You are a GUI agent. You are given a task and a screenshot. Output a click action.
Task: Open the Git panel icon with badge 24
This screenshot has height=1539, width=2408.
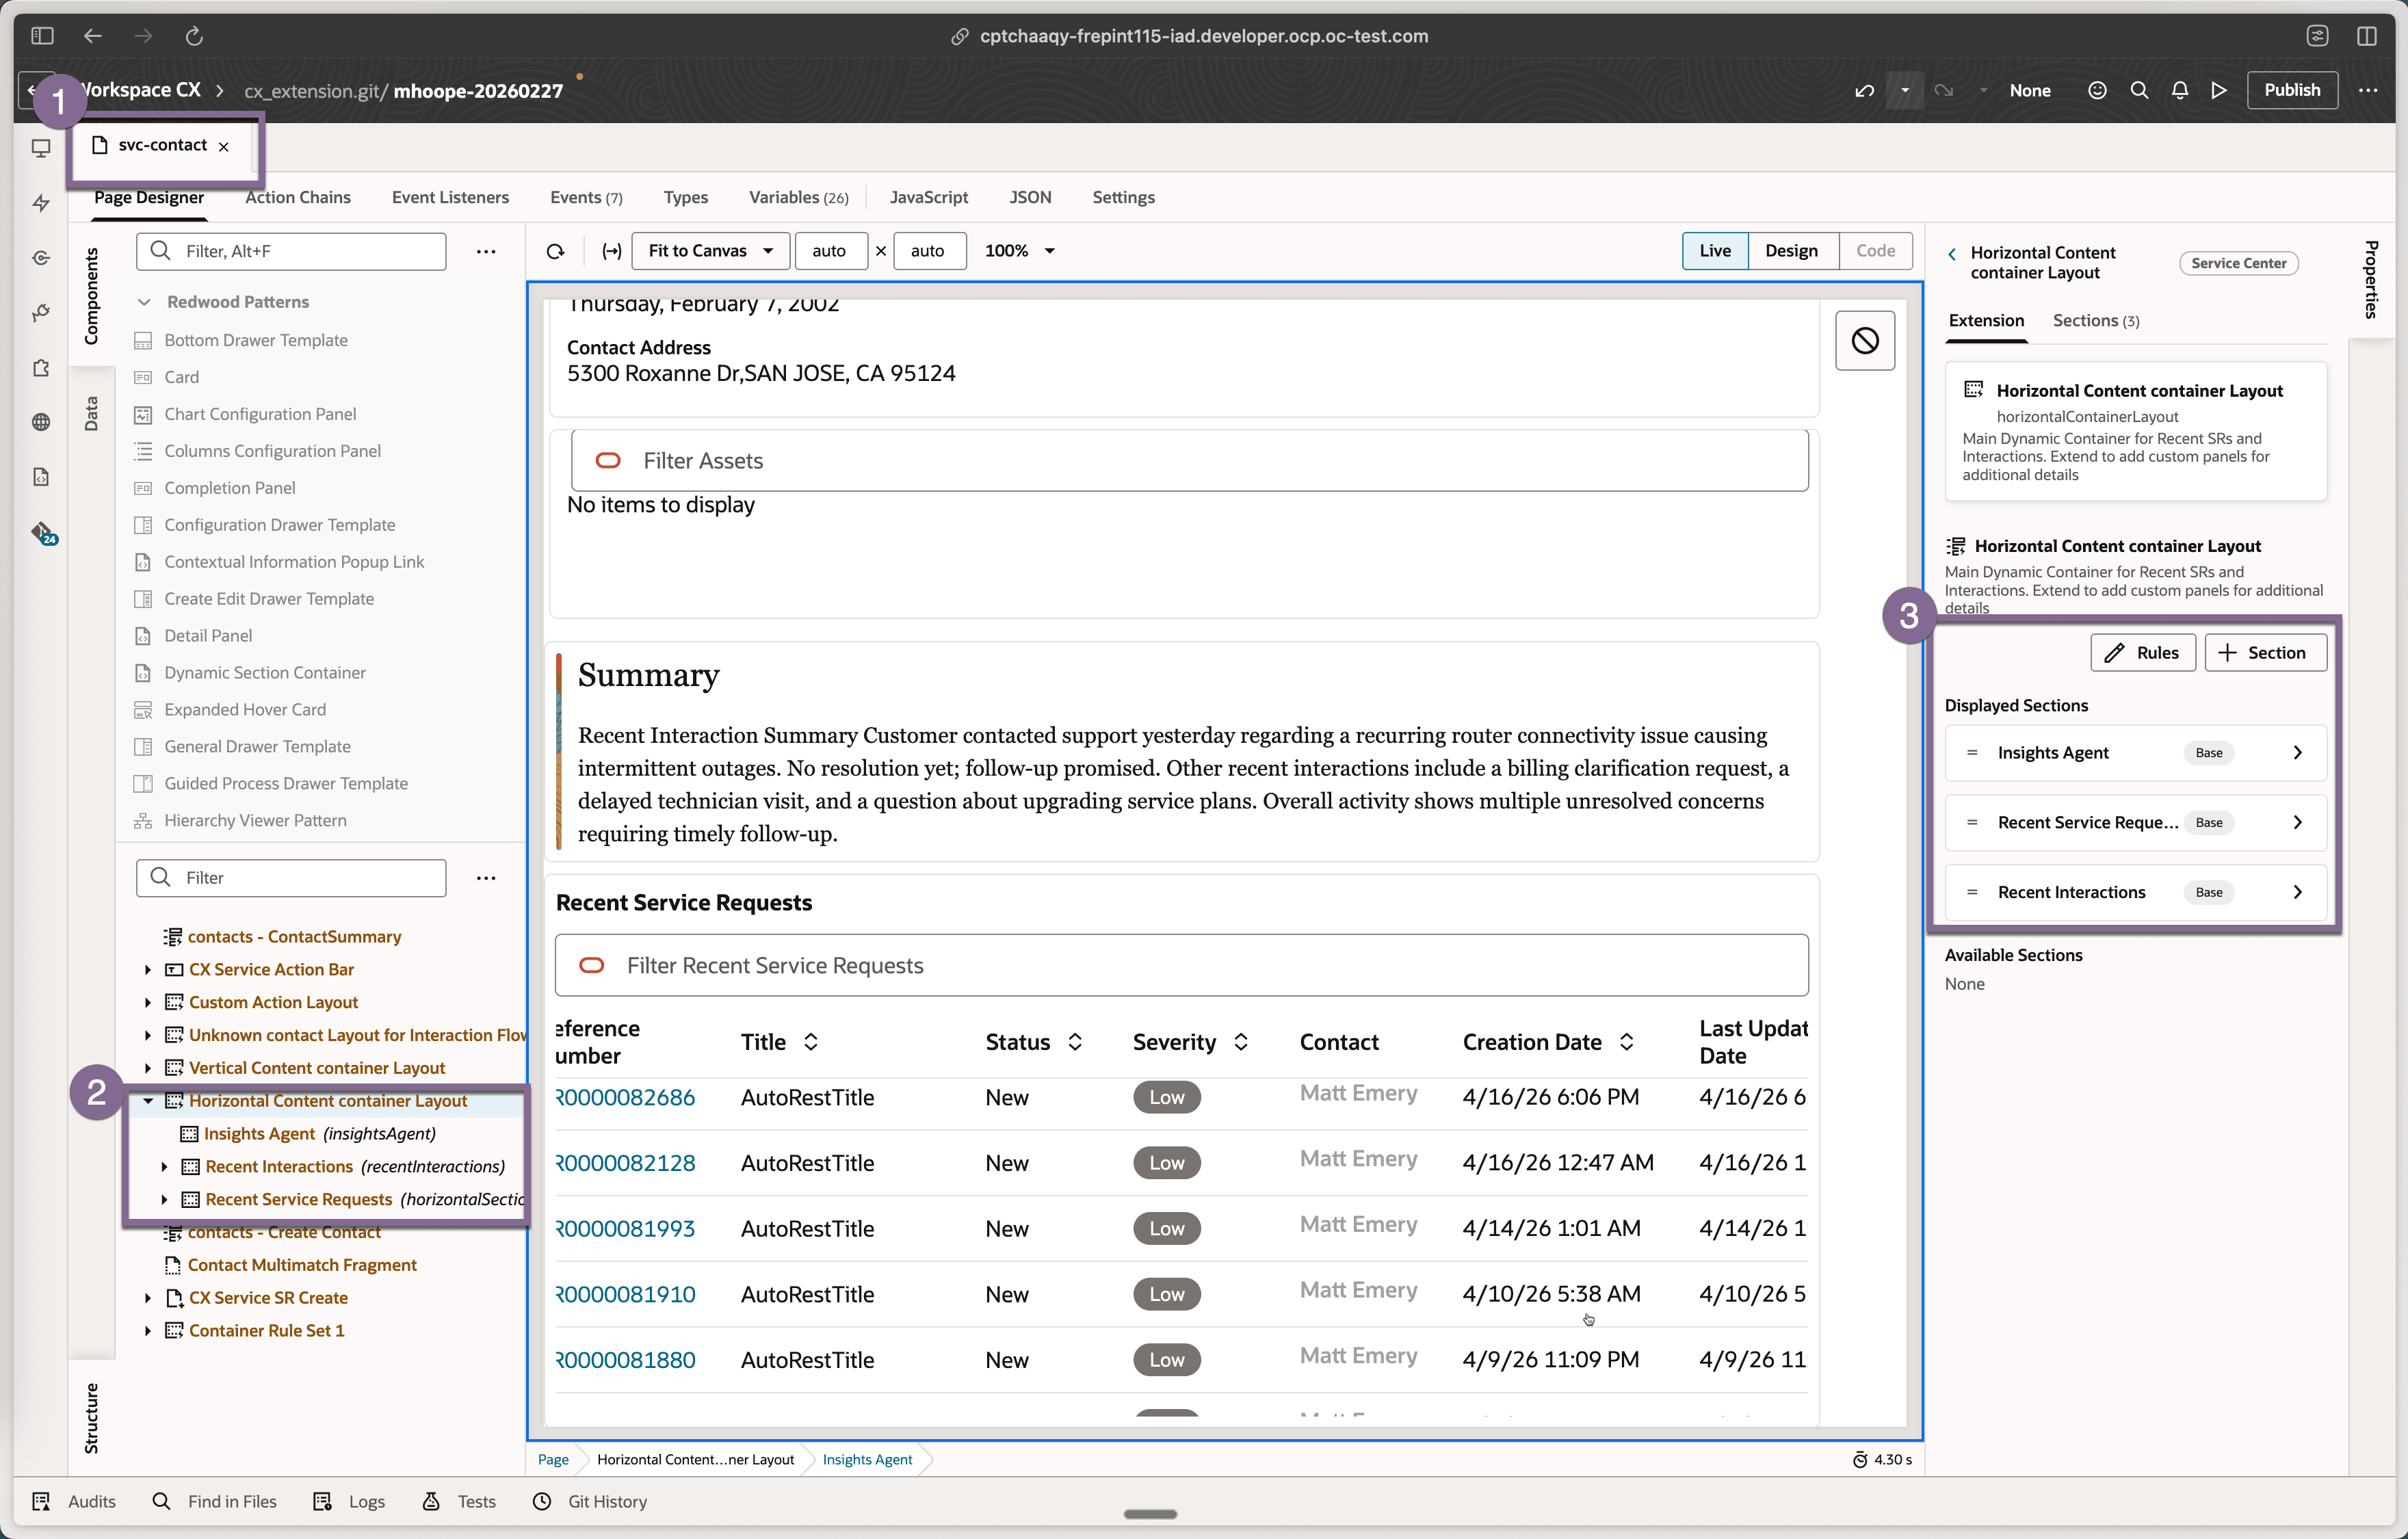[x=43, y=533]
